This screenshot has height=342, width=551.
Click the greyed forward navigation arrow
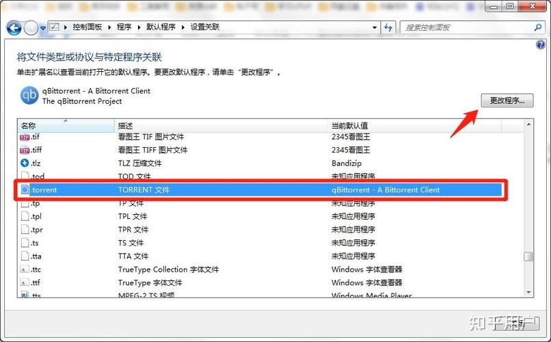coord(31,28)
